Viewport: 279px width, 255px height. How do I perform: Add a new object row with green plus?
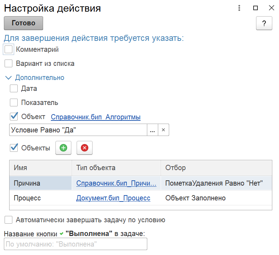click(x=63, y=148)
